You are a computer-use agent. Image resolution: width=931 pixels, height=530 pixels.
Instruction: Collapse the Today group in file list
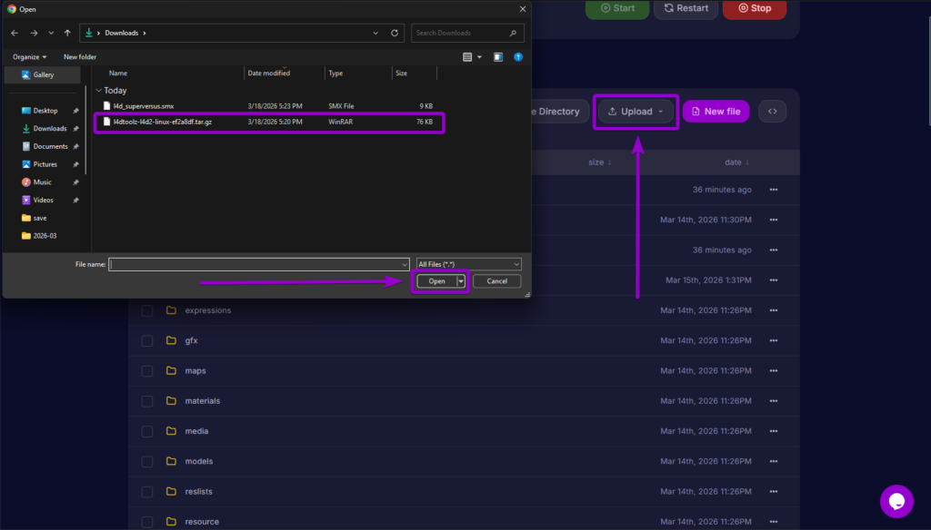[x=98, y=90]
